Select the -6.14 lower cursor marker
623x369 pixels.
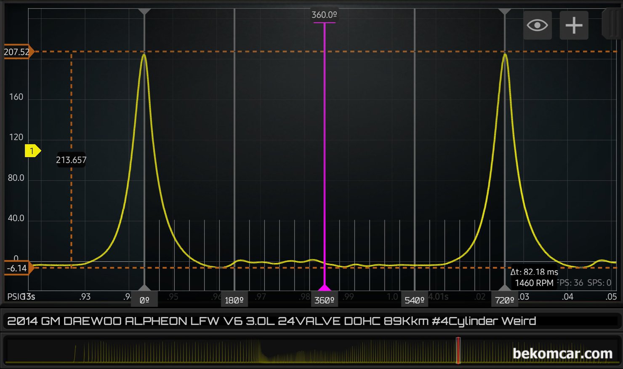(18, 268)
